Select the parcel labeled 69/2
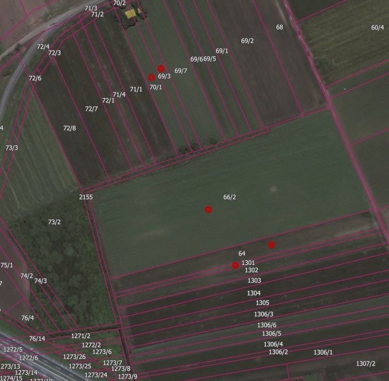 click(x=248, y=41)
